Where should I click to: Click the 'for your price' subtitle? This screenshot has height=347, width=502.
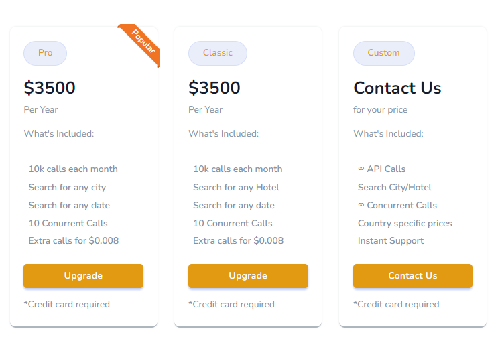[380, 109]
